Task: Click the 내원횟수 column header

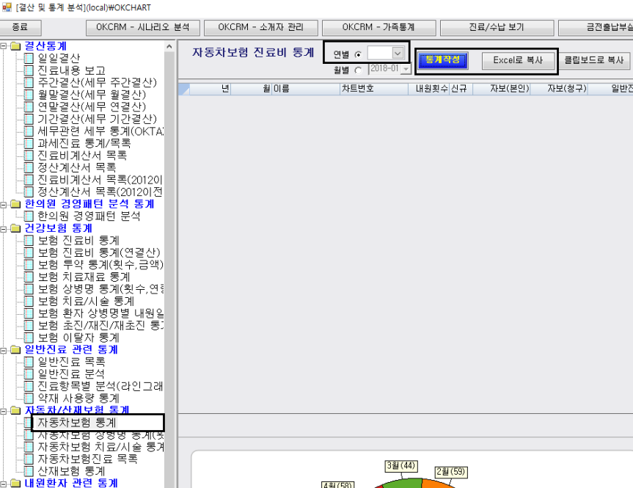Action: [x=429, y=89]
